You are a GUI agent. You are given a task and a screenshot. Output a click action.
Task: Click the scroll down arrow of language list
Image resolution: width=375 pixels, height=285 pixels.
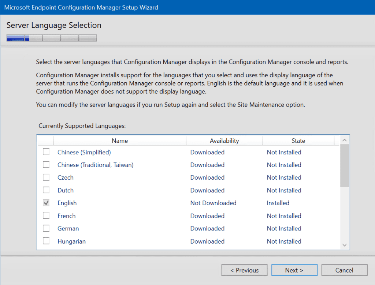[x=344, y=245]
